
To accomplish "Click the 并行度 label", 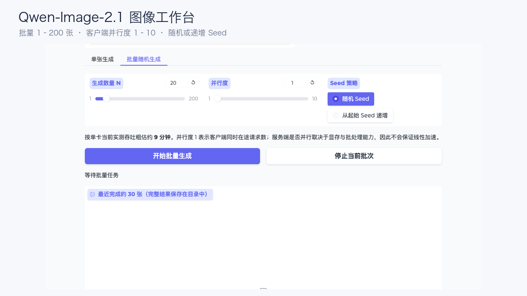I will tap(220, 83).
